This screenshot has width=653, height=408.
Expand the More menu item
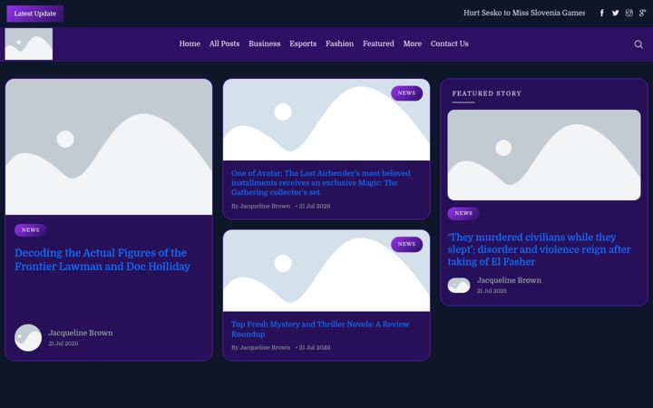413,44
